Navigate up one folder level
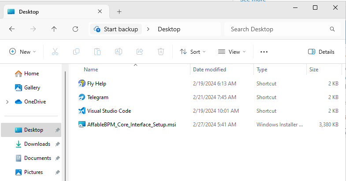The height and width of the screenshot is (181, 346). click(x=54, y=29)
